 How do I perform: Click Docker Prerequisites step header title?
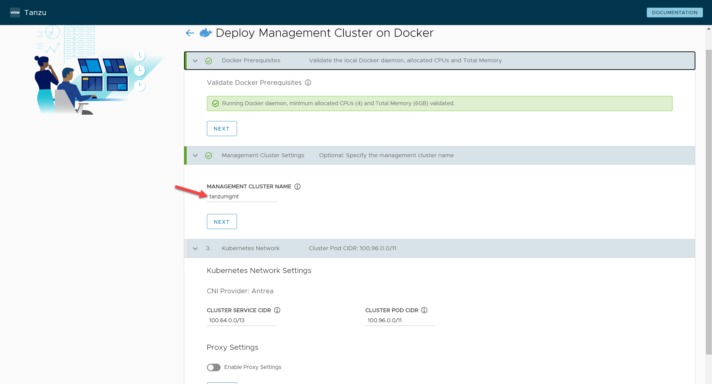[x=251, y=60]
